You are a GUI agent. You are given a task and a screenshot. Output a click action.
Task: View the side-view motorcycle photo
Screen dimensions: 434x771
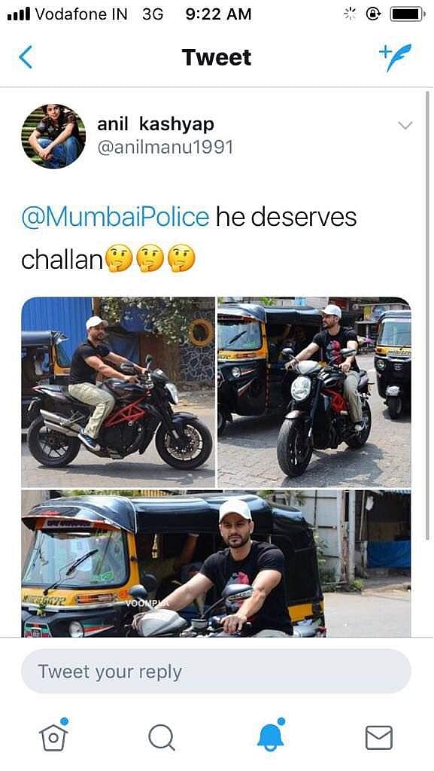click(118, 392)
